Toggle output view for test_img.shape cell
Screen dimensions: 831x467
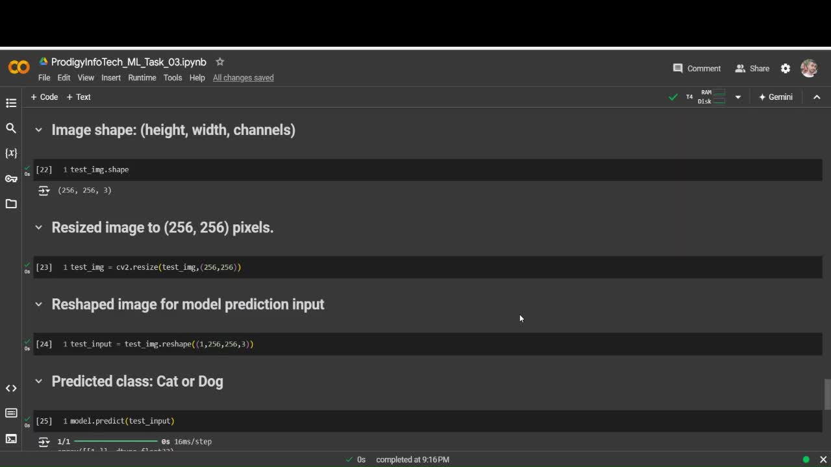43,190
